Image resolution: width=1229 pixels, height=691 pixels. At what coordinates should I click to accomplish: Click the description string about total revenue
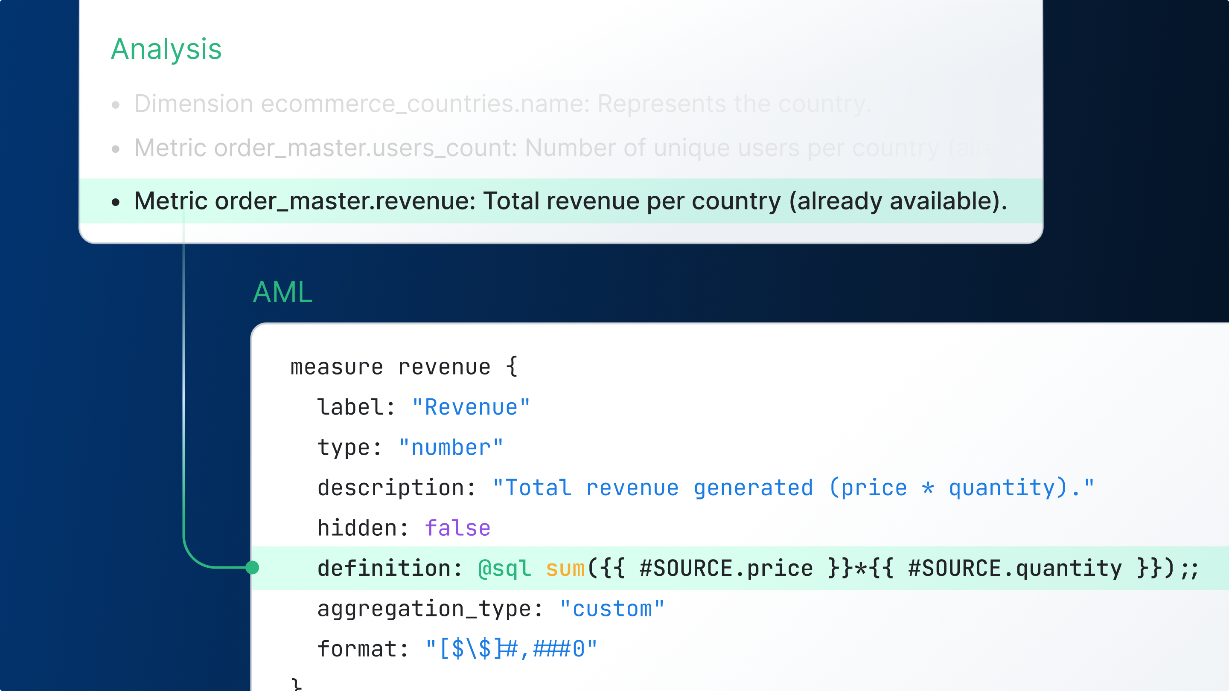[793, 488]
